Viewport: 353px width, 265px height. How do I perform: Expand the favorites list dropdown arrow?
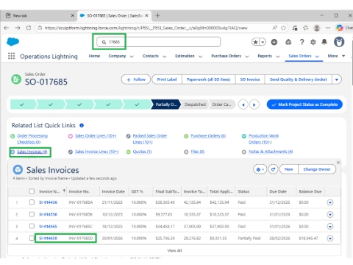coord(263,42)
